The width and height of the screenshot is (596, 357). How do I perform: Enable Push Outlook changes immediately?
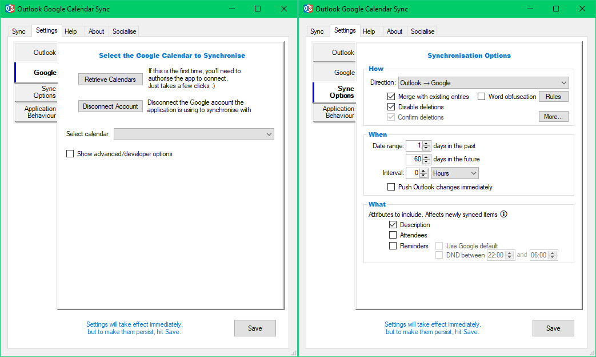391,187
